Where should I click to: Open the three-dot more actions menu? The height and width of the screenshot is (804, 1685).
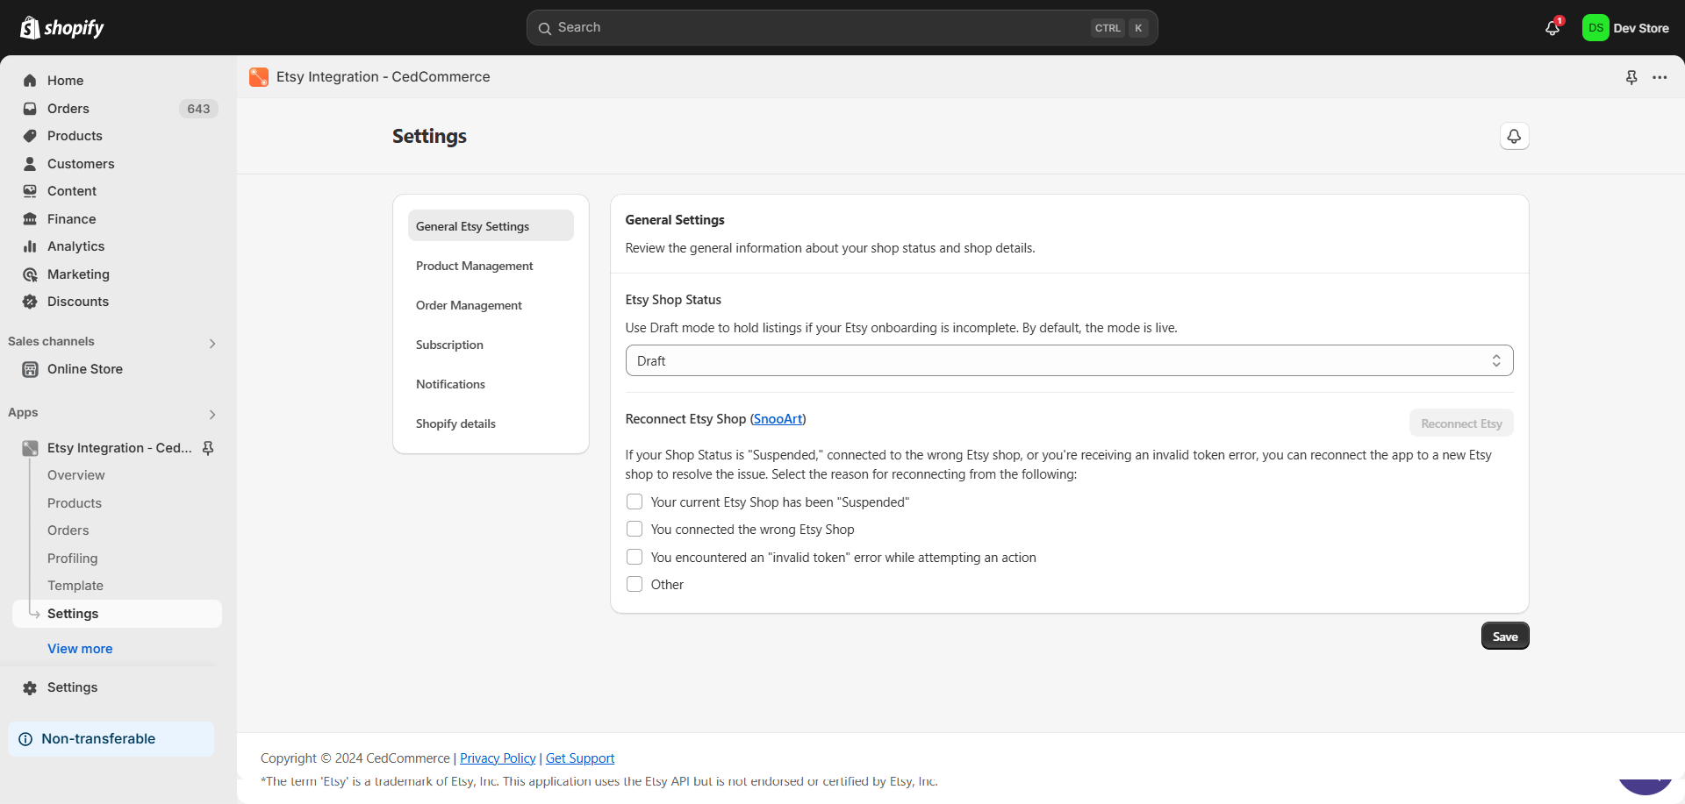coord(1660,77)
